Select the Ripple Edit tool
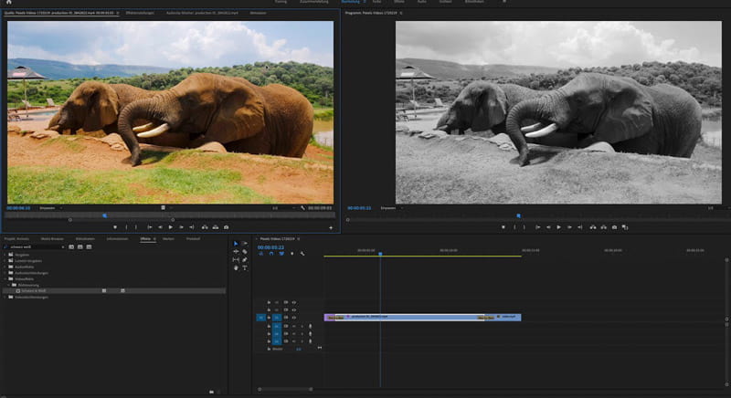Screen dimensions: 731x398 [x=236, y=251]
